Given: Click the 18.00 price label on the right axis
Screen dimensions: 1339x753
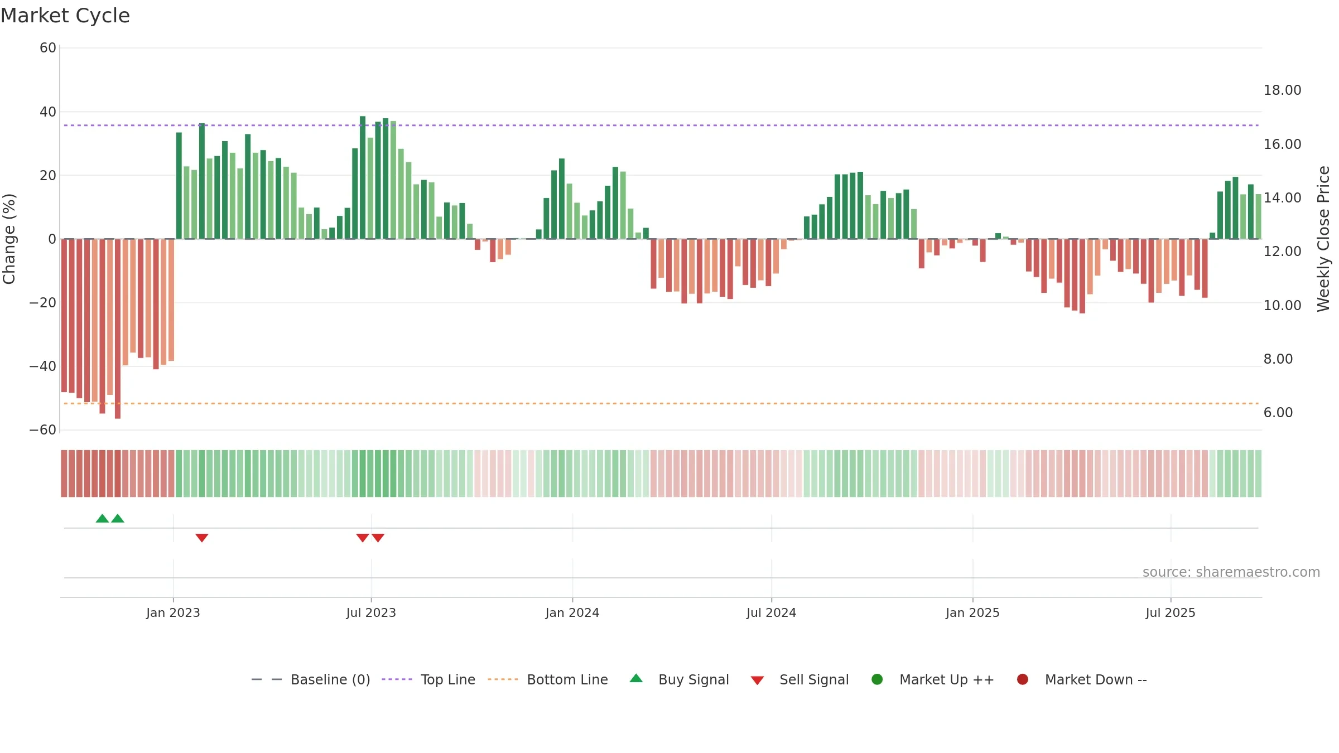Looking at the screenshot, I should [1282, 90].
